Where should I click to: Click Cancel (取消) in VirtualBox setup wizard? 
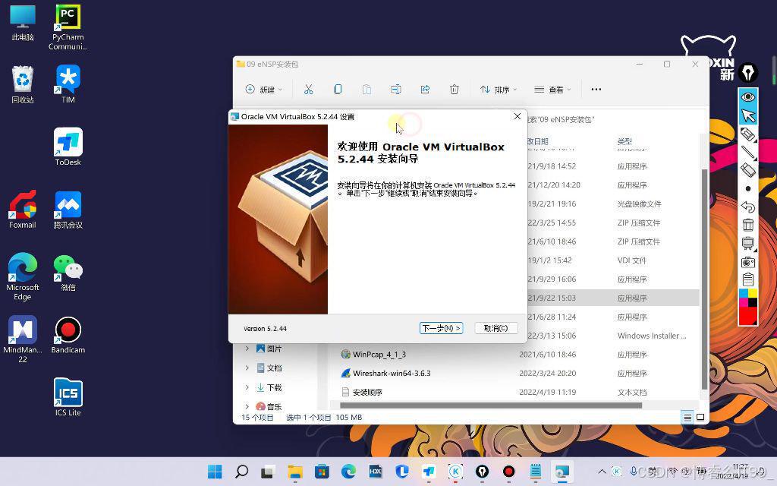(x=496, y=328)
